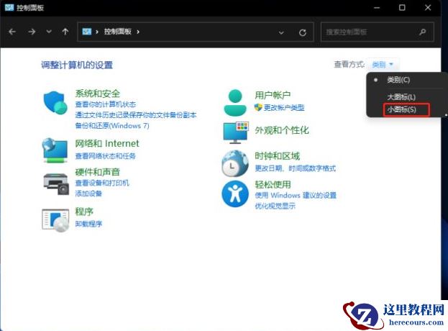Go back with the left arrow
The image size is (448, 331).
[12, 32]
